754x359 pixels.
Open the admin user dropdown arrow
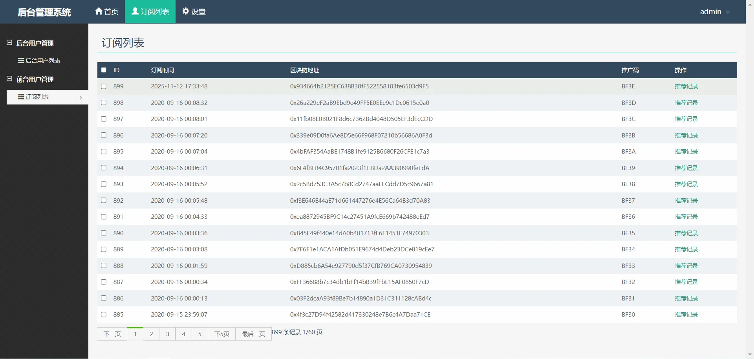click(727, 12)
